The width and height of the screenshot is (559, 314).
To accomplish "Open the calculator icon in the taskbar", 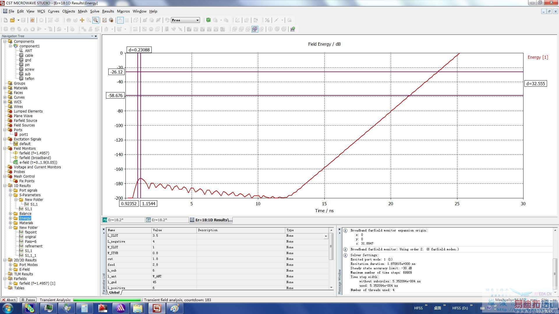I will coord(84,308).
